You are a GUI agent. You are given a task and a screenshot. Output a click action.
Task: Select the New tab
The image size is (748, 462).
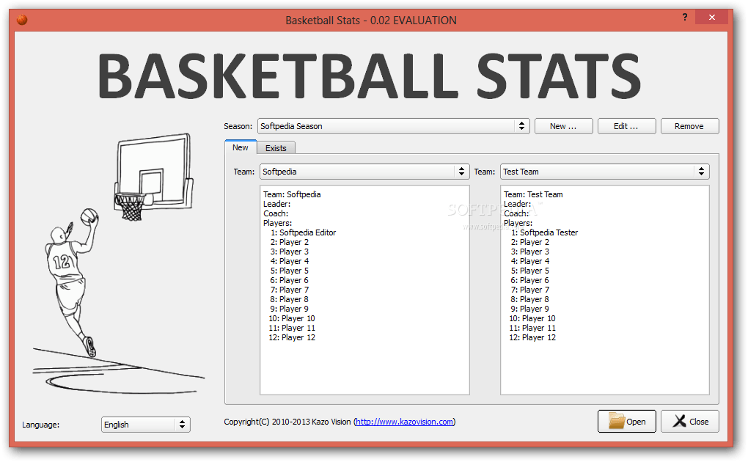(241, 147)
